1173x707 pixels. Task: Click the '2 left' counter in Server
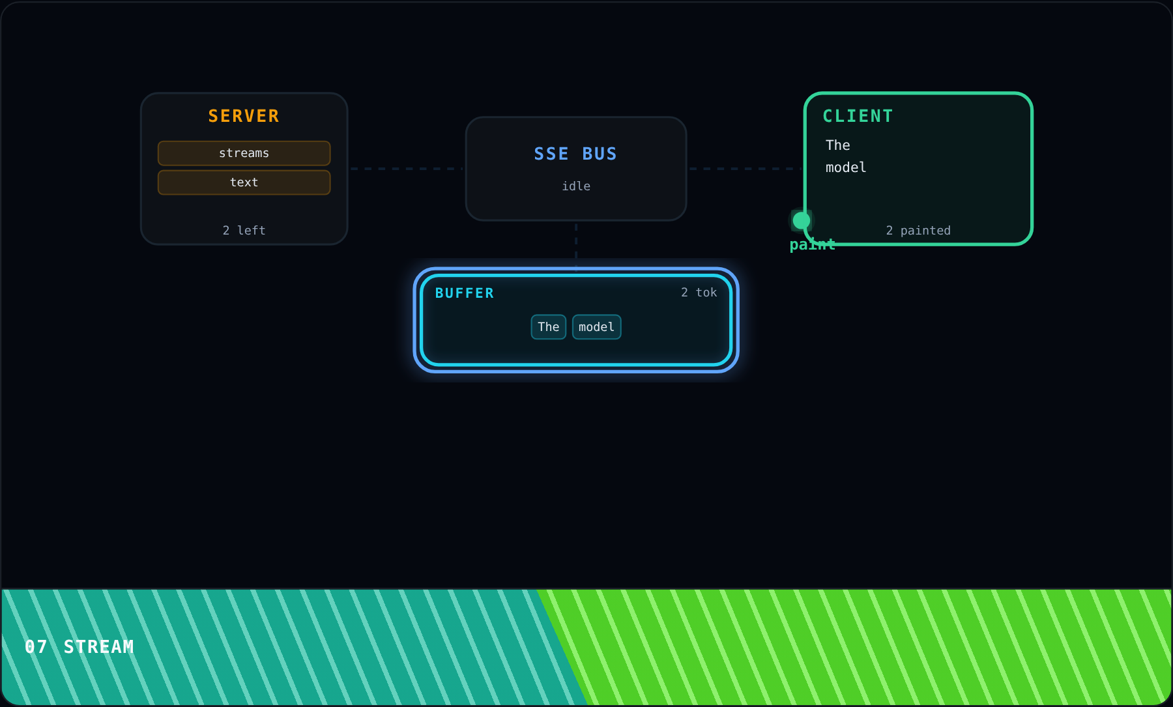pyautogui.click(x=244, y=231)
